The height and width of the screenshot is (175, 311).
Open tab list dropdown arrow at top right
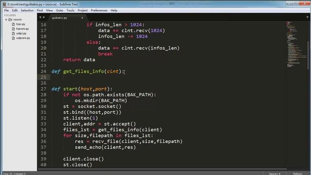[x=307, y=17]
